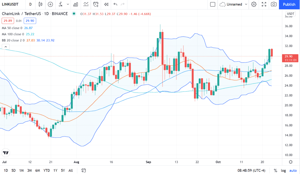This screenshot has height=174, width=300.
Task: Take a chart snapshot with camera icon
Action: coord(274,4)
